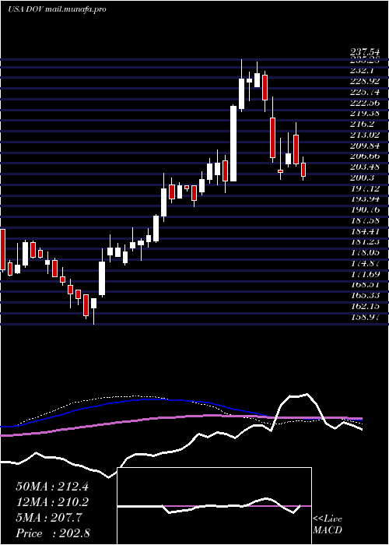This screenshot has height=545, width=389.
Task: Click the 50MA : 212.4 readout
Action: point(52,487)
